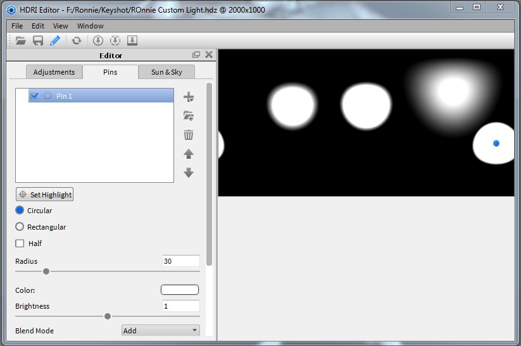Open HDRI file with folder icon
521x346 pixels.
pyautogui.click(x=21, y=40)
